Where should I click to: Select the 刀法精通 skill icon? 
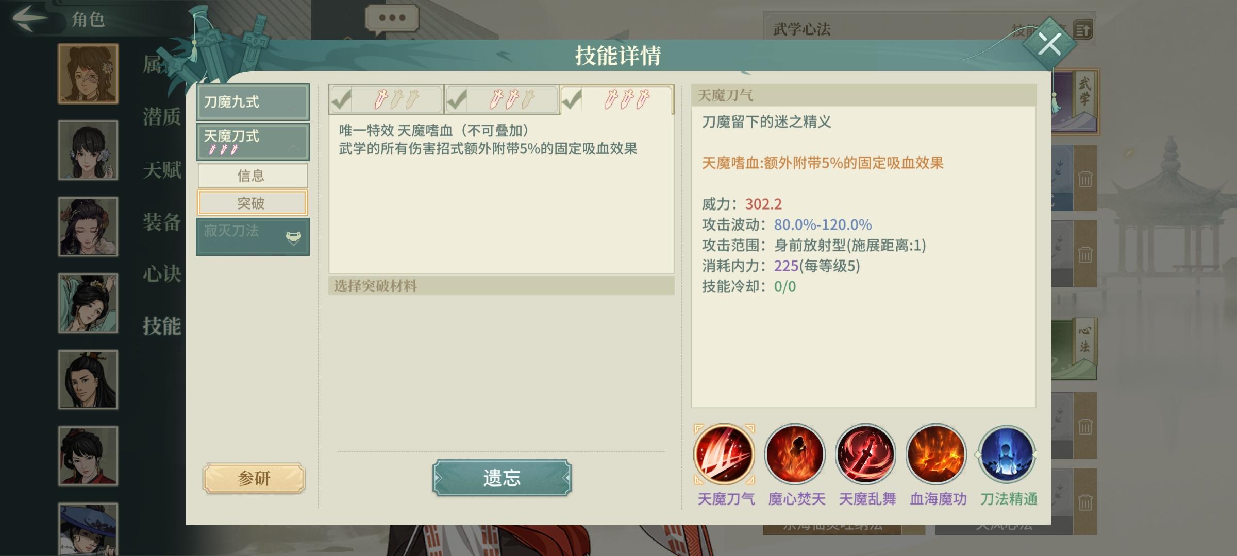point(1007,454)
